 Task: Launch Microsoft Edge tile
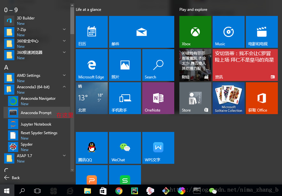(92, 65)
